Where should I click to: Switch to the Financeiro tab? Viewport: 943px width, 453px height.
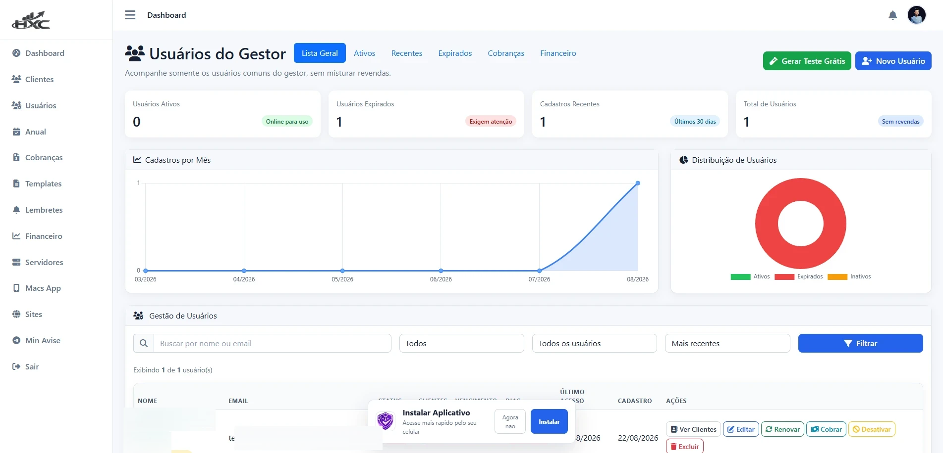point(558,53)
